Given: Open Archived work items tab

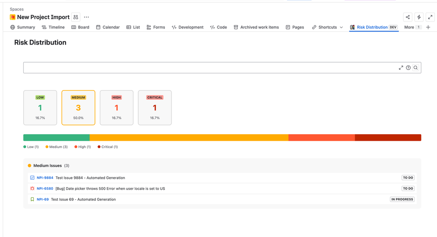Looking at the screenshot, I should pos(256,27).
